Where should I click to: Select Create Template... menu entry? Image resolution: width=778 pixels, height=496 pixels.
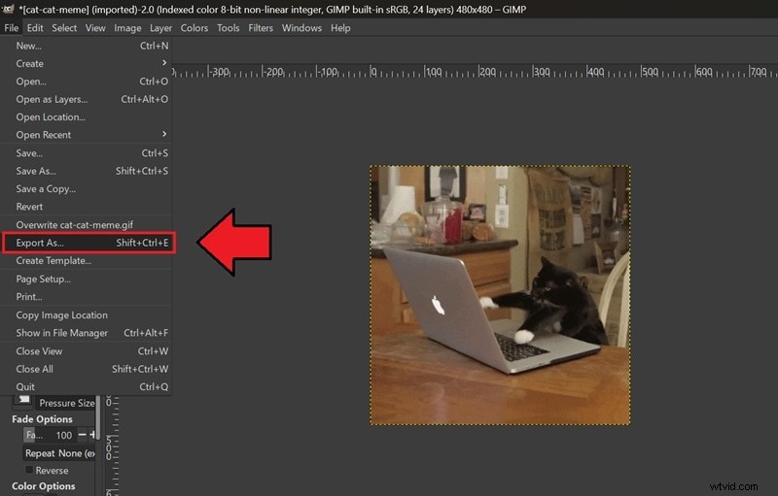point(87,260)
